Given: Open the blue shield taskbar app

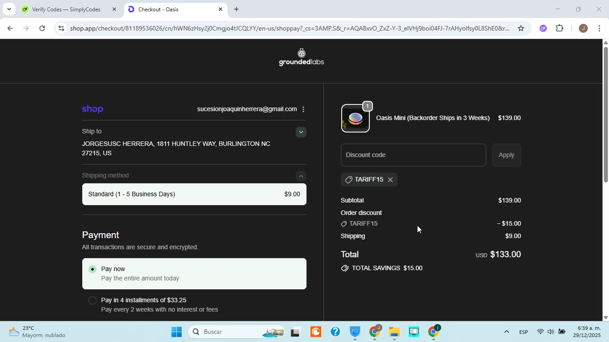Looking at the screenshot, I should [x=355, y=332].
